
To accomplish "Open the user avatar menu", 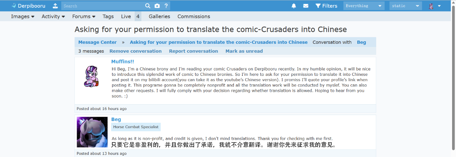I will click(x=434, y=6).
